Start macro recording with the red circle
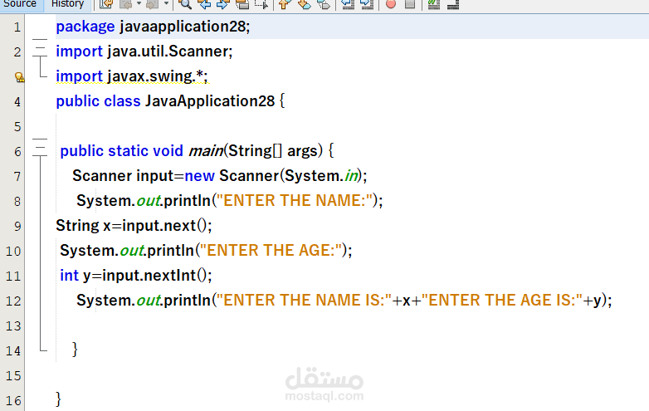The height and width of the screenshot is (411, 649). (391, 4)
